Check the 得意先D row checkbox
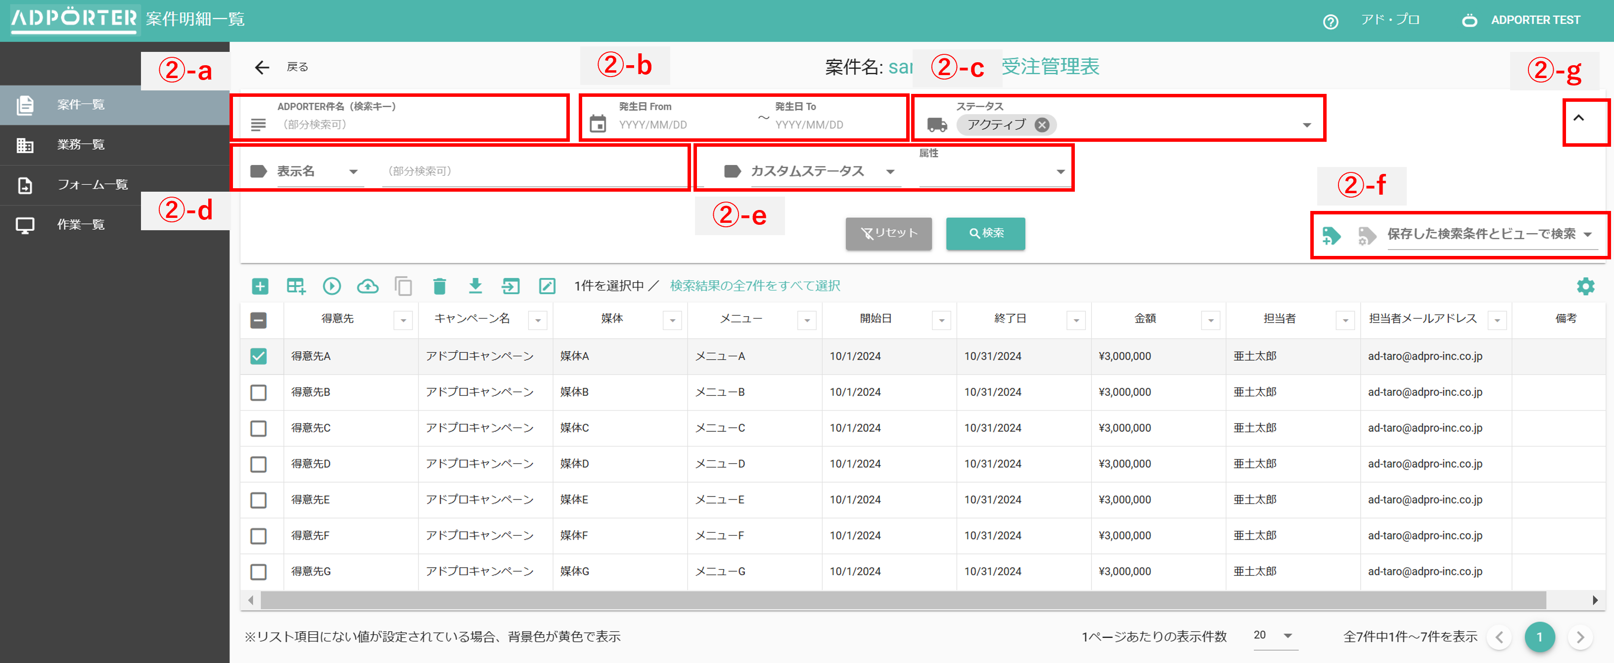 pos(258,464)
